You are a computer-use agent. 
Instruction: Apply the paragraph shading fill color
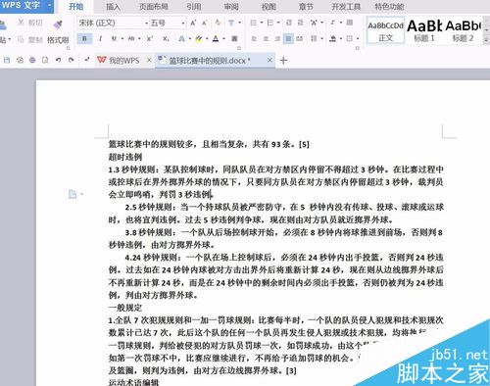point(332,39)
